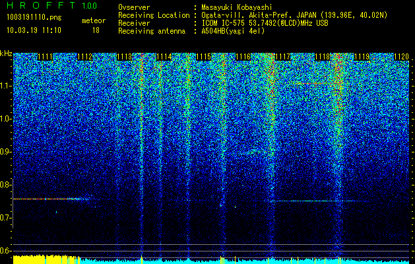The height and width of the screenshot is (264, 415).
Task: Click the 'Receiver' field label
Action: (134, 23)
